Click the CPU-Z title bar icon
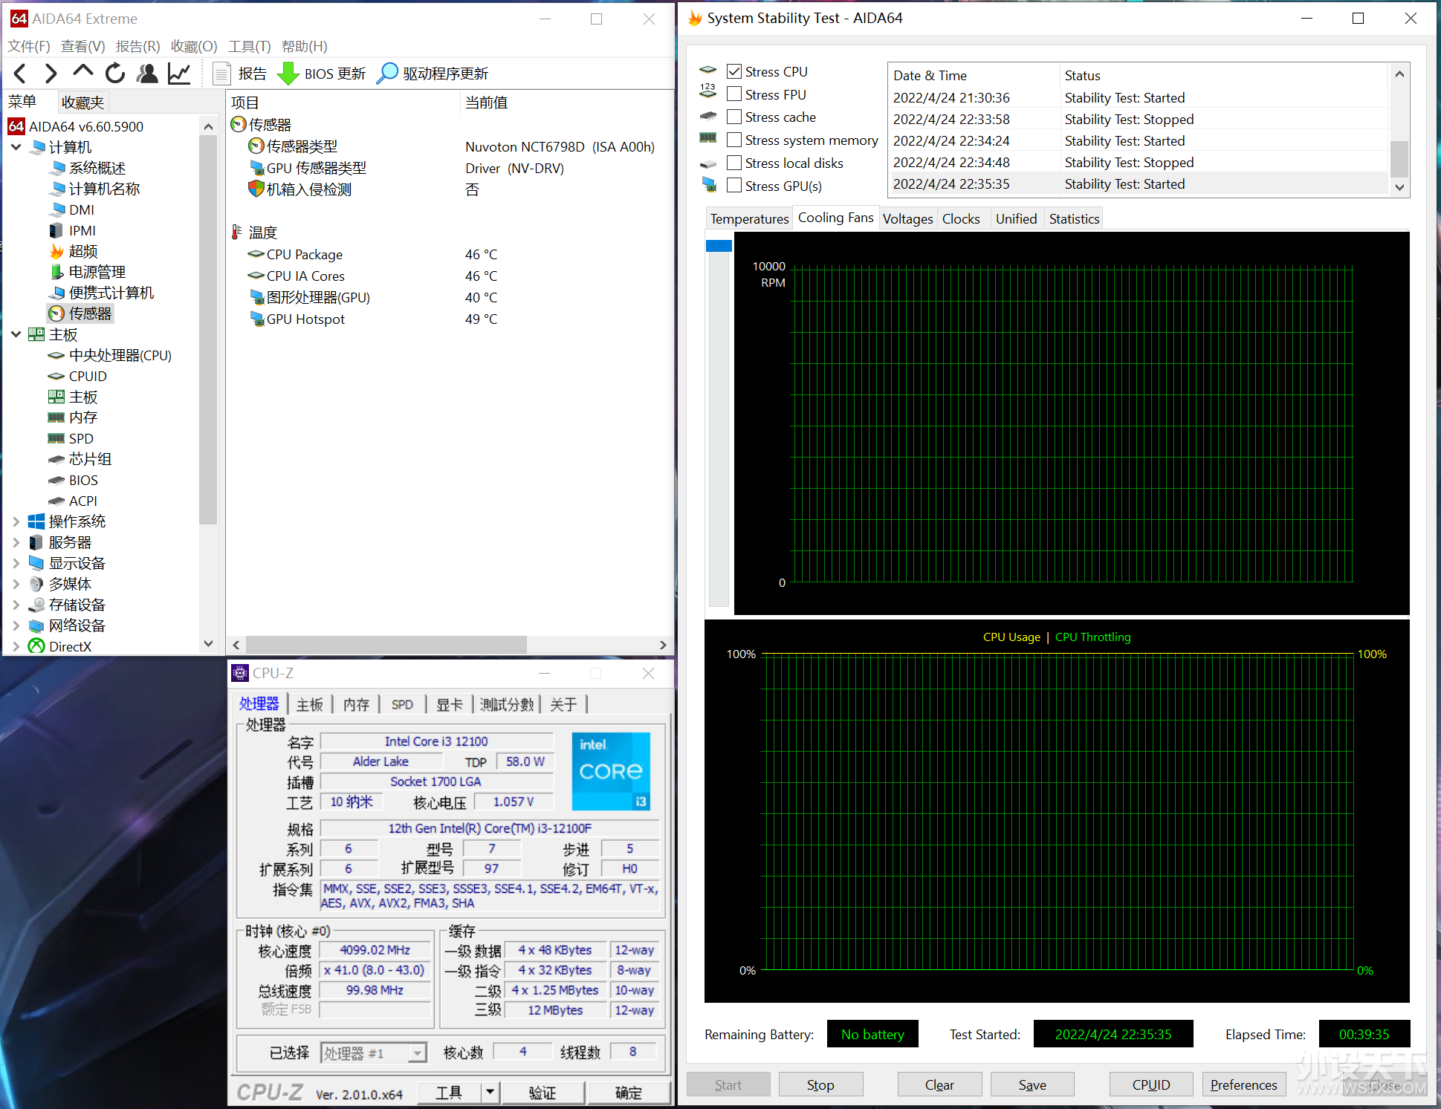Image resolution: width=1441 pixels, height=1109 pixels. pyautogui.click(x=240, y=673)
